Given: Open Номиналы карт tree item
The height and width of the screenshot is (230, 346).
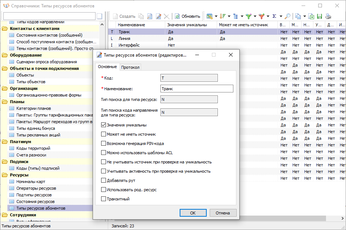Looking at the screenshot, I should [x=31, y=182].
